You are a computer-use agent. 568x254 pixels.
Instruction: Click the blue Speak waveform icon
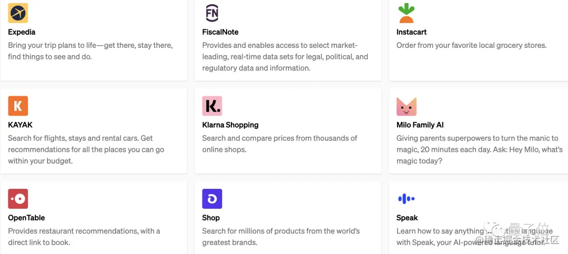(406, 199)
